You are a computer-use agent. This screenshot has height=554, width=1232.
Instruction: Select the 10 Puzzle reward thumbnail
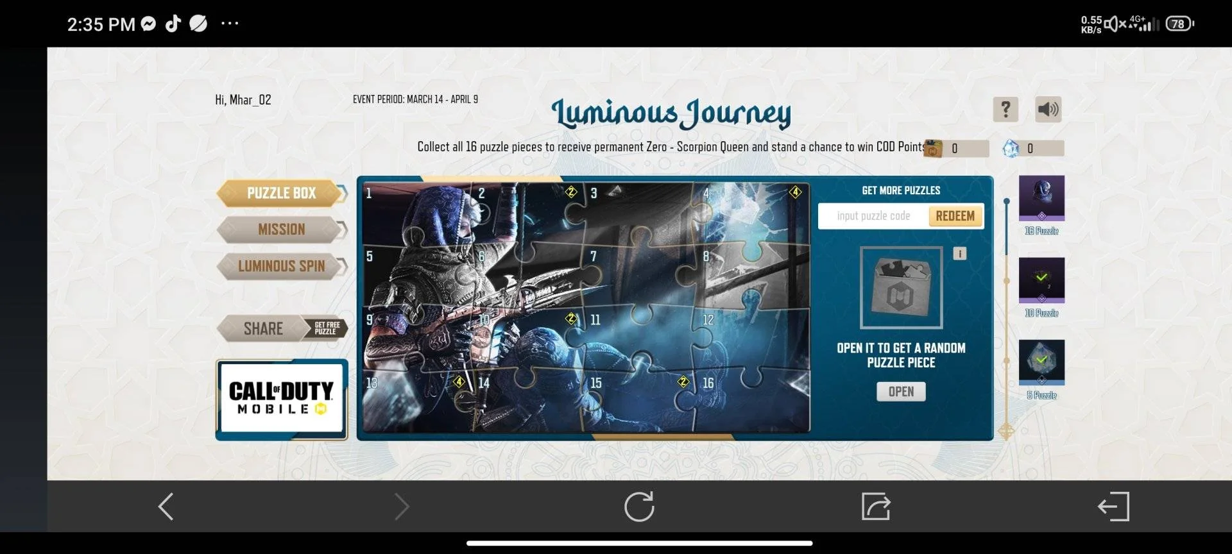pos(1041,280)
